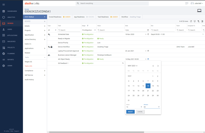Click the export grid icon beside refresh
Image resolution: width=205 pixels, height=133 pixels.
[195, 21]
